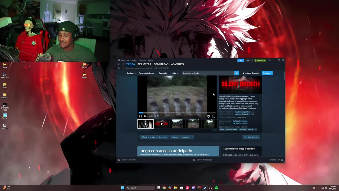Click the plus tag button
339x191 pixels.
(x=256, y=129)
